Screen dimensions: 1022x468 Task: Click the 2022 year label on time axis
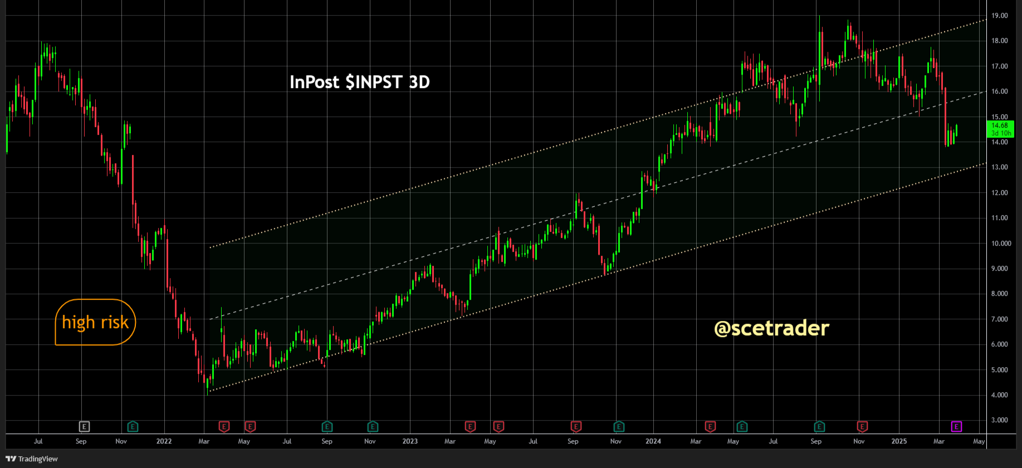tap(164, 441)
